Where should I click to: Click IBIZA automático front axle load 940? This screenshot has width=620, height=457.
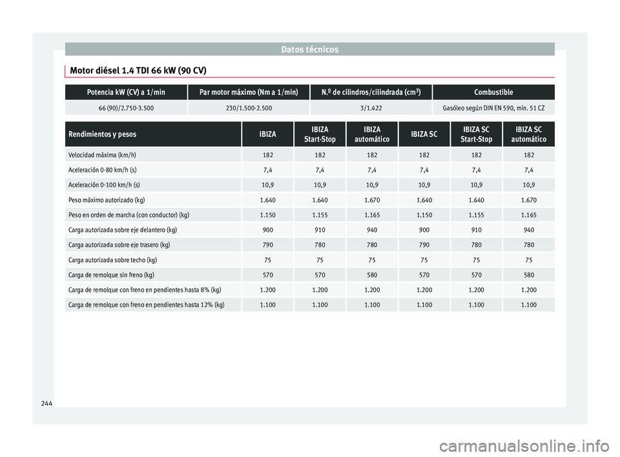tap(372, 230)
